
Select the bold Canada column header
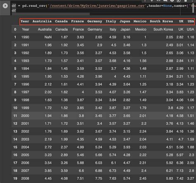[x=61, y=21]
